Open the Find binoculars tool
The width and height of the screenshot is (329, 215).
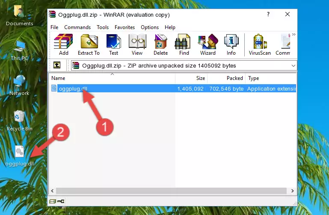pyautogui.click(x=184, y=44)
